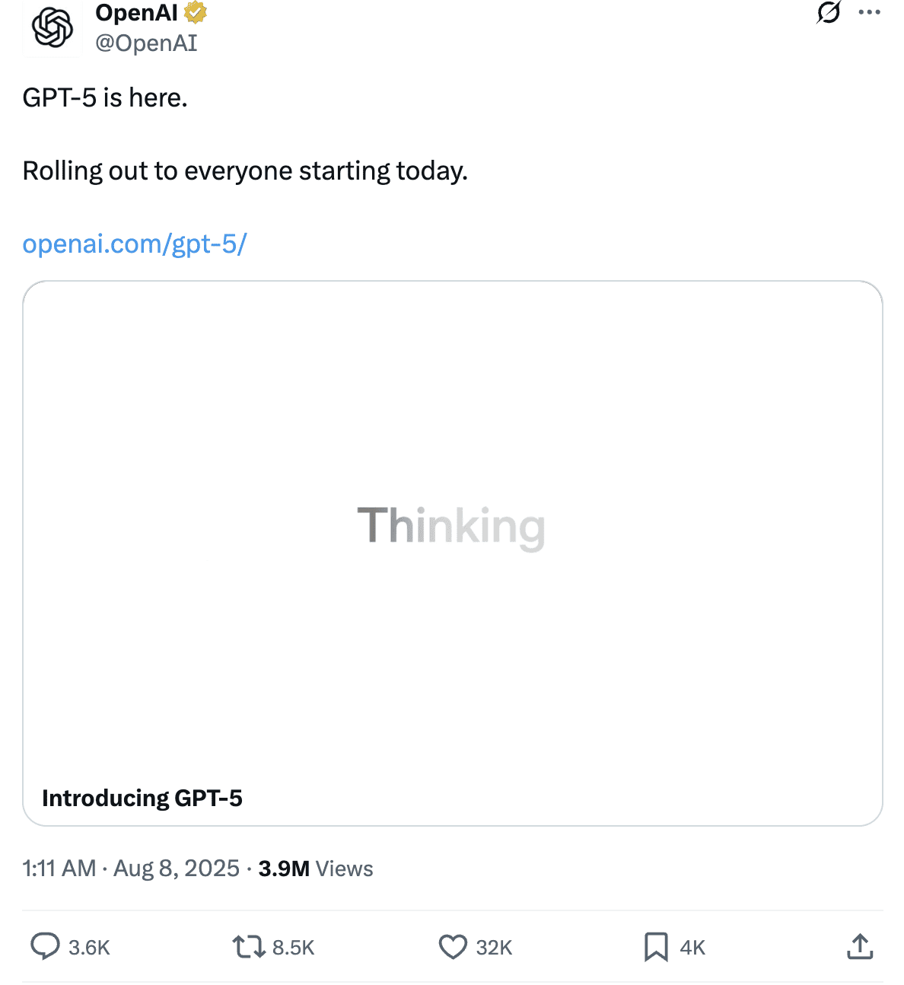The image size is (904, 985).
Task: Click the OpenAI logo profile avatar
Action: (x=52, y=28)
